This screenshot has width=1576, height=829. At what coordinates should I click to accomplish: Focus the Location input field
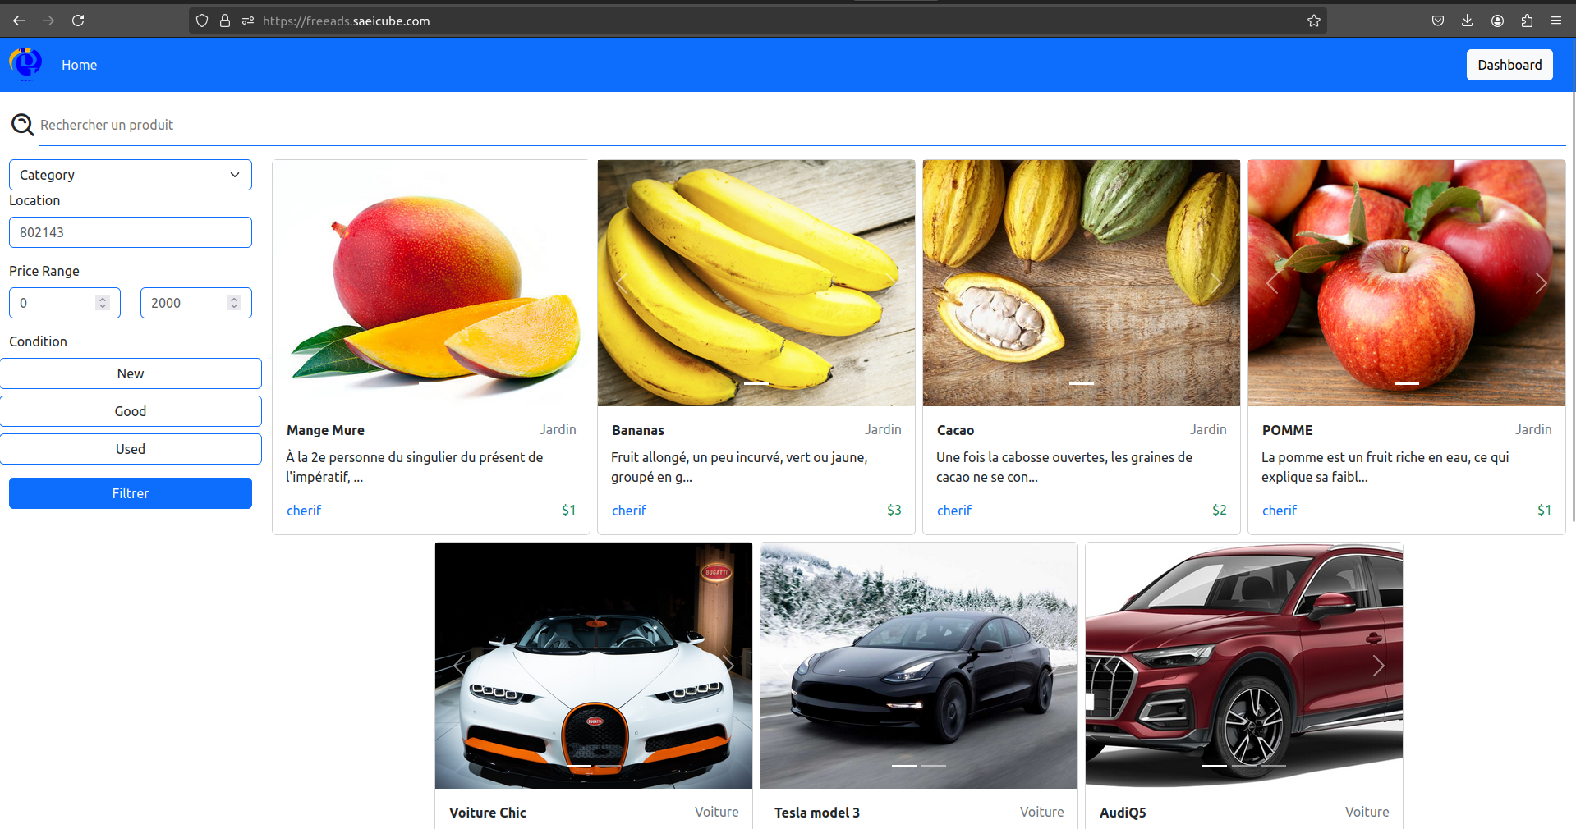click(131, 232)
